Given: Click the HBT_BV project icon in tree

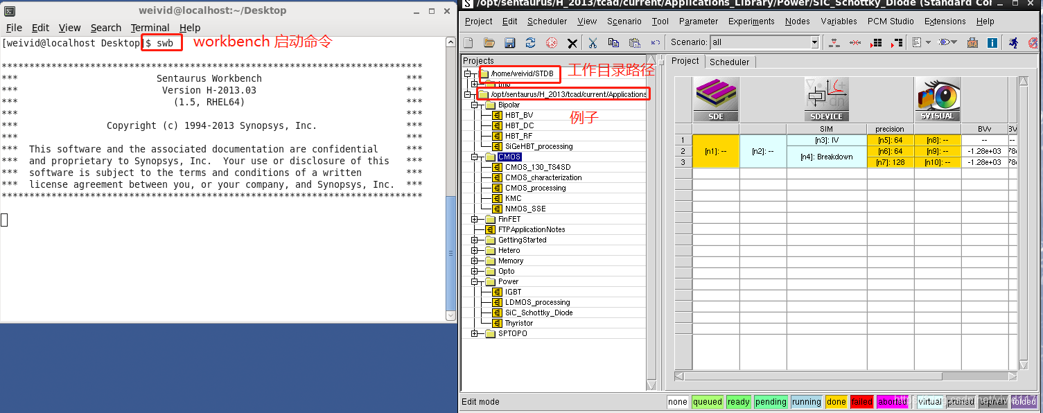Looking at the screenshot, I should pos(497,115).
